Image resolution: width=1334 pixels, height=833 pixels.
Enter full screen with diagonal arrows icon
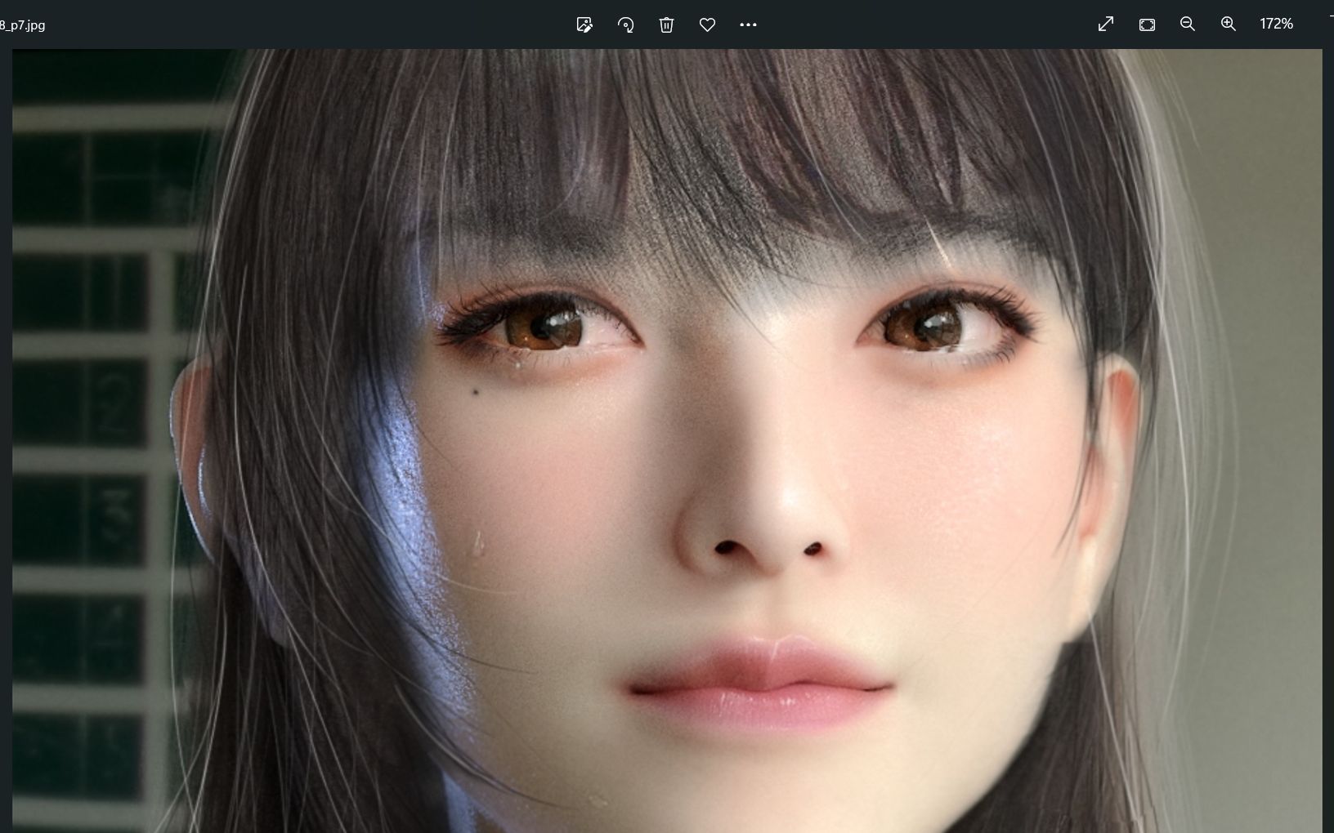1106,24
